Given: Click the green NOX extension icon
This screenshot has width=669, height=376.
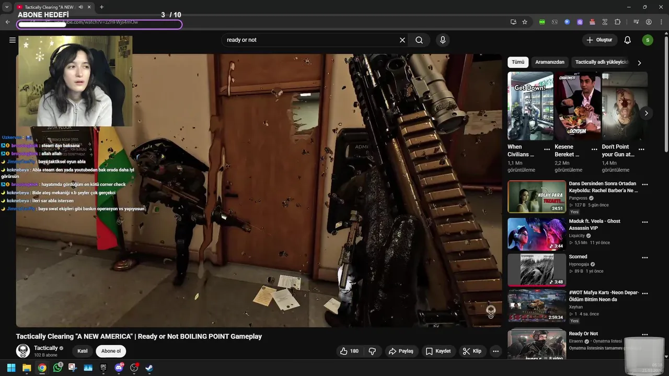Looking at the screenshot, I should click(x=542, y=22).
